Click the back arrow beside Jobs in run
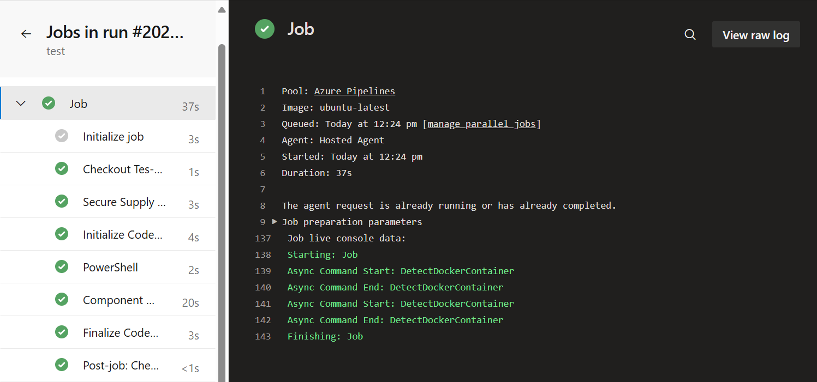 point(26,34)
